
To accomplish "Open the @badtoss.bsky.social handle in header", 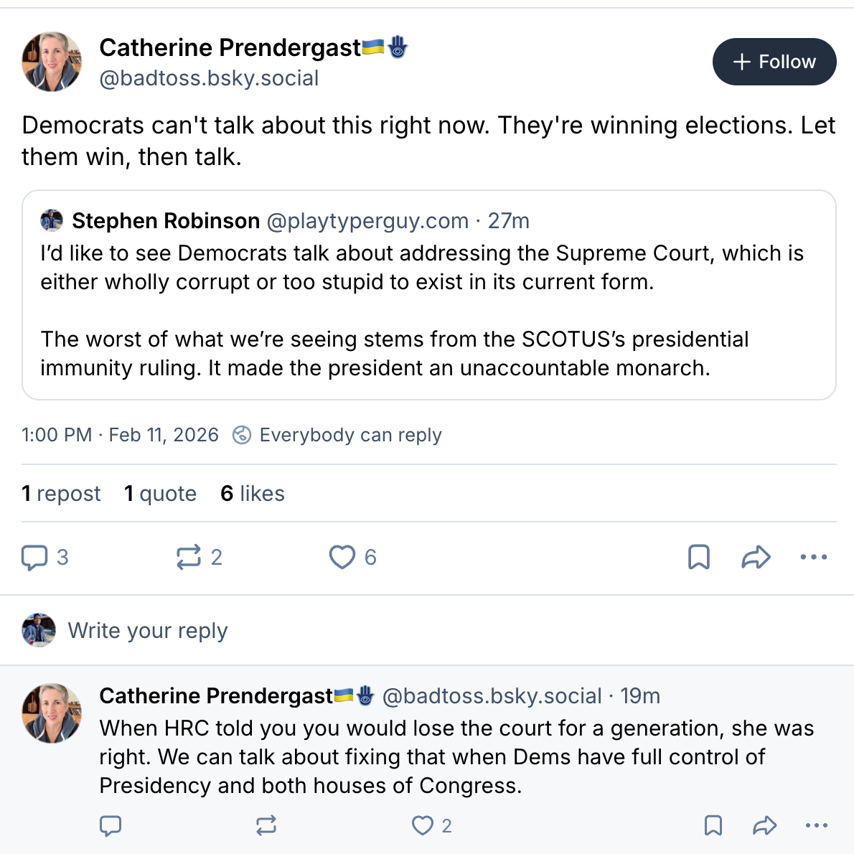I will [209, 78].
